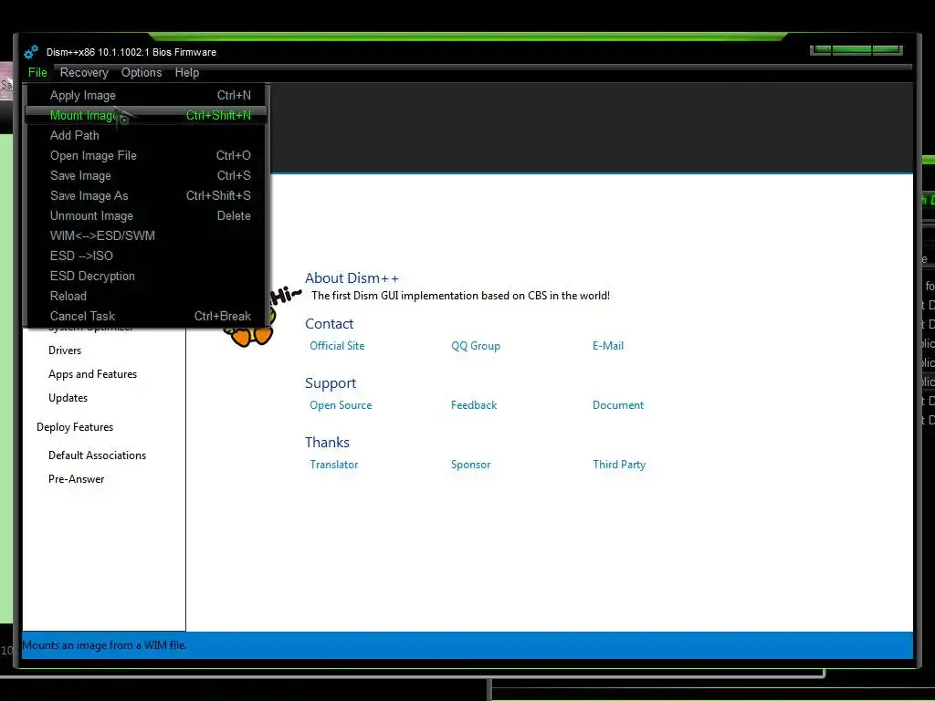Click the first-Dism-GUI description text
The width and height of the screenshot is (935, 701).
click(460, 296)
